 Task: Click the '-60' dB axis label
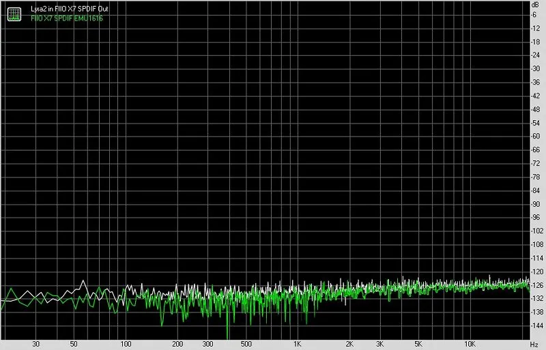[536, 136]
